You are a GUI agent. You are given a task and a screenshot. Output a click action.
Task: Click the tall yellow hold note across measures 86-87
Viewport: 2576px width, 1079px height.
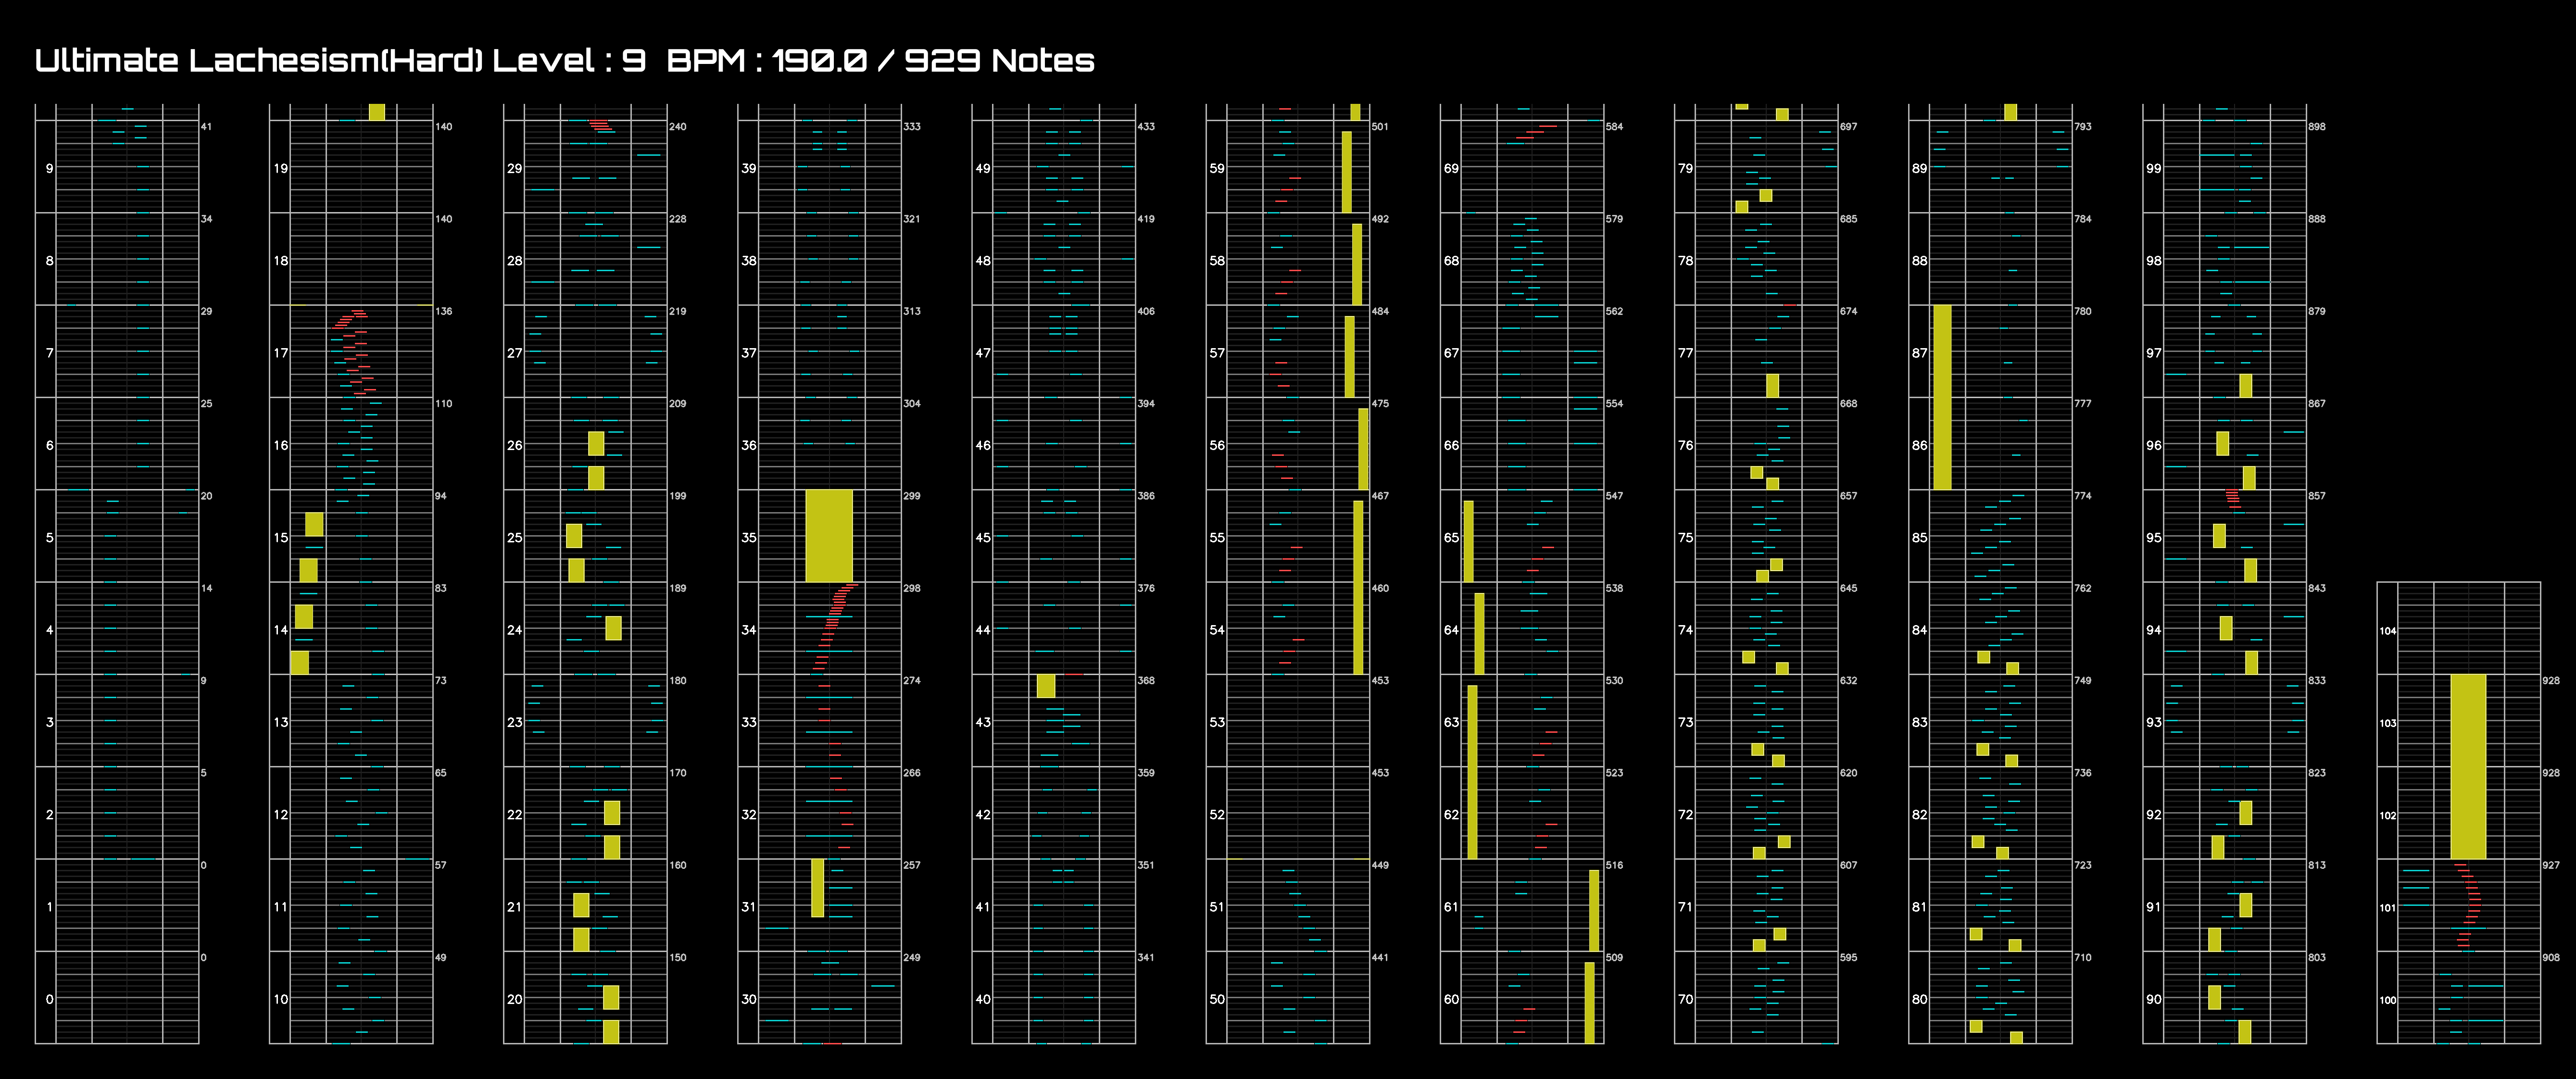point(1942,397)
